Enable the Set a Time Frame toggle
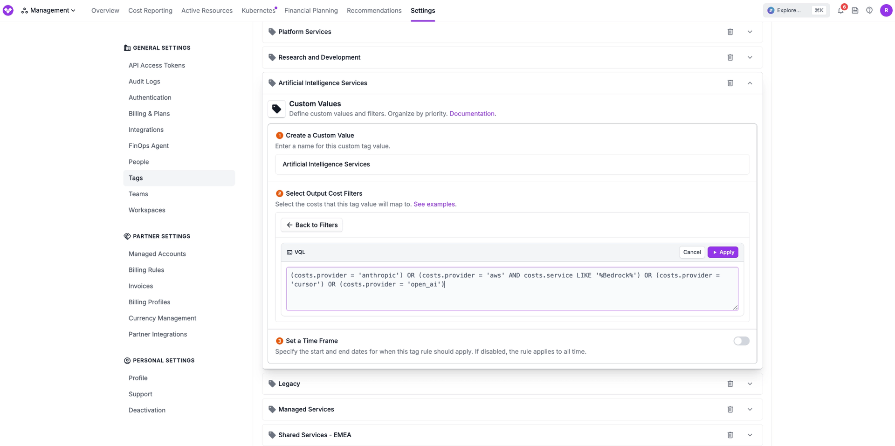 [741, 341]
